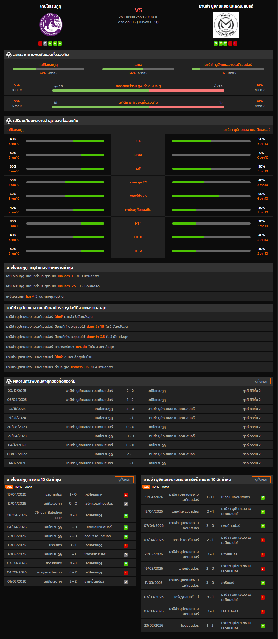The image size is (278, 639).
Task: Expand head-to-head results with ดูทั้งหมด button
Action: (x=261, y=381)
